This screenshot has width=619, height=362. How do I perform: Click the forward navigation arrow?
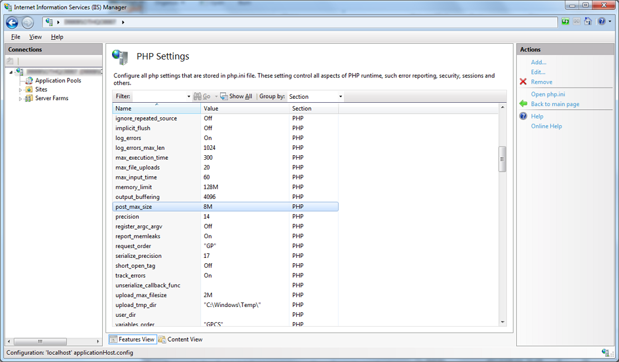tap(28, 23)
